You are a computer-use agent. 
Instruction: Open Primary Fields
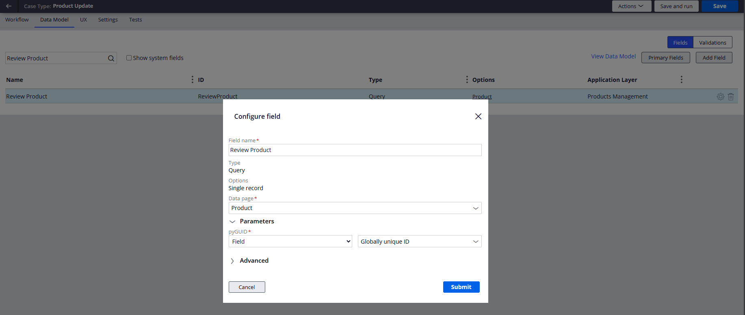coord(666,58)
